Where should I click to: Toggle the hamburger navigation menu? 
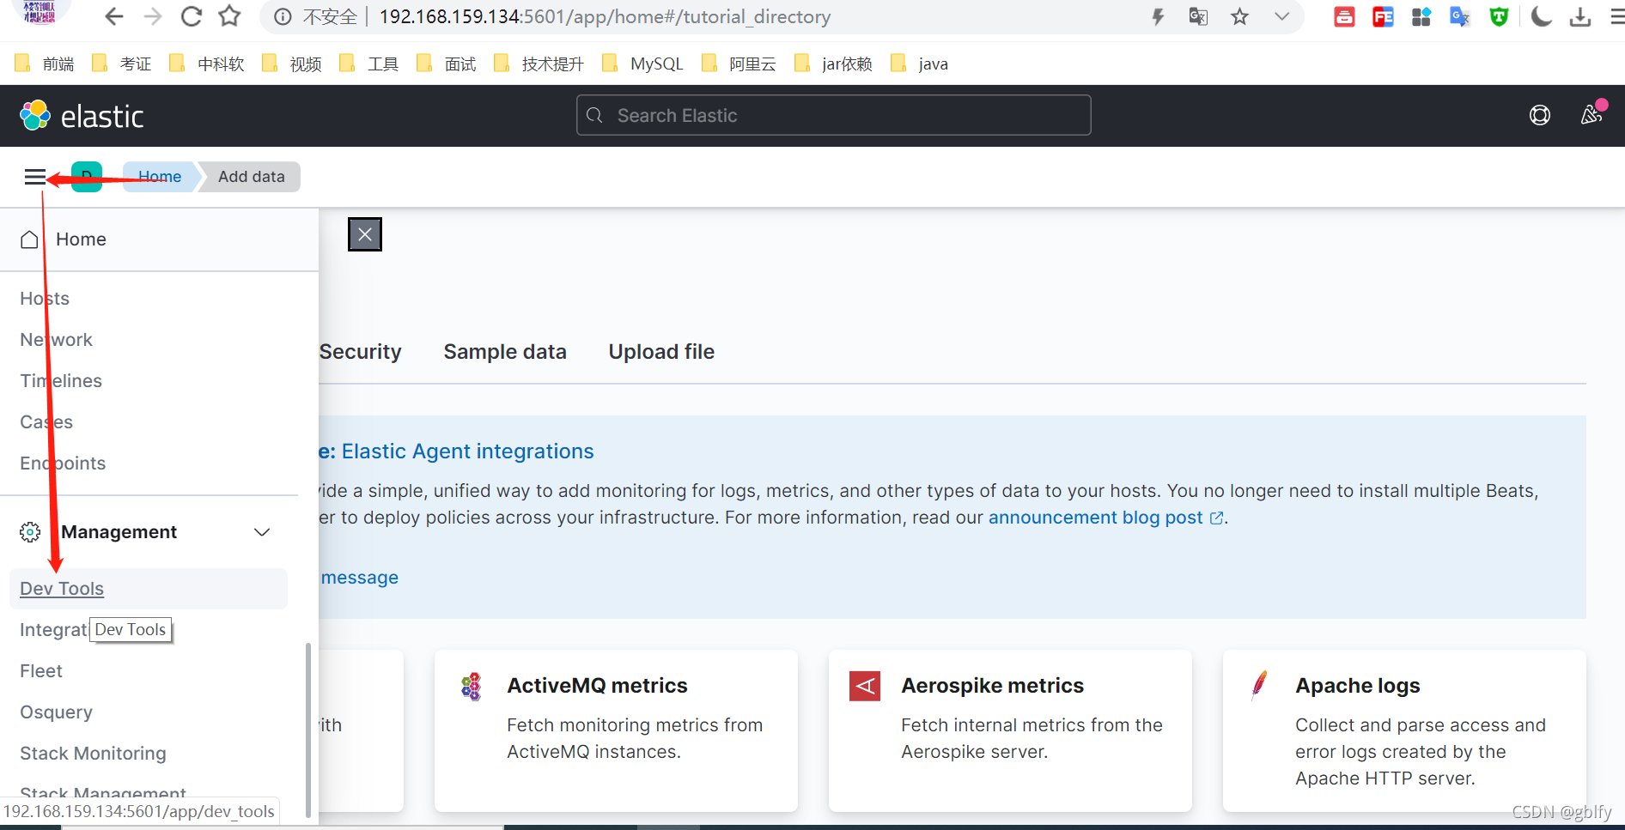[x=35, y=177]
